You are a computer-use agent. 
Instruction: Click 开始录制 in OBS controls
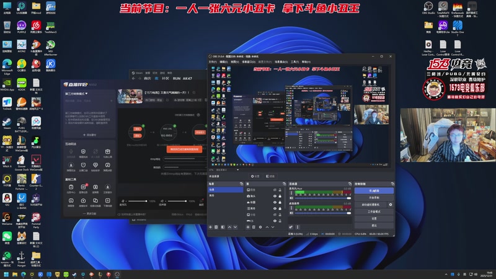coord(374,198)
